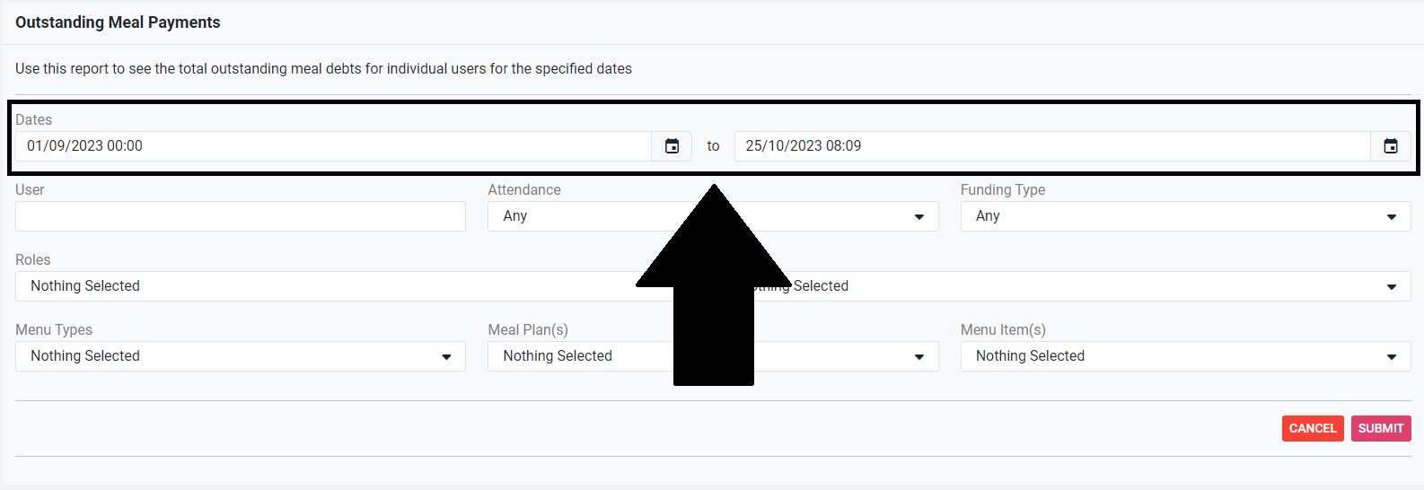The height and width of the screenshot is (490, 1424).
Task: Open the Menu Item(s) selection box
Action: coord(1167,356)
